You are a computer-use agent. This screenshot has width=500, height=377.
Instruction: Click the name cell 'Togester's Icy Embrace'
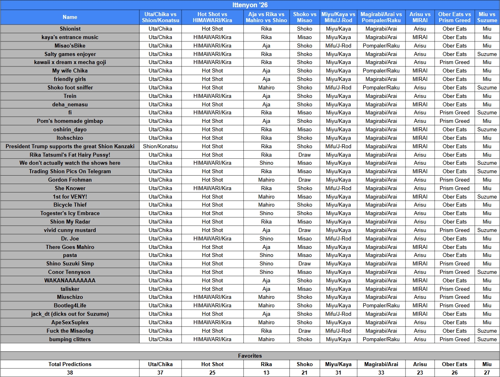point(70,213)
